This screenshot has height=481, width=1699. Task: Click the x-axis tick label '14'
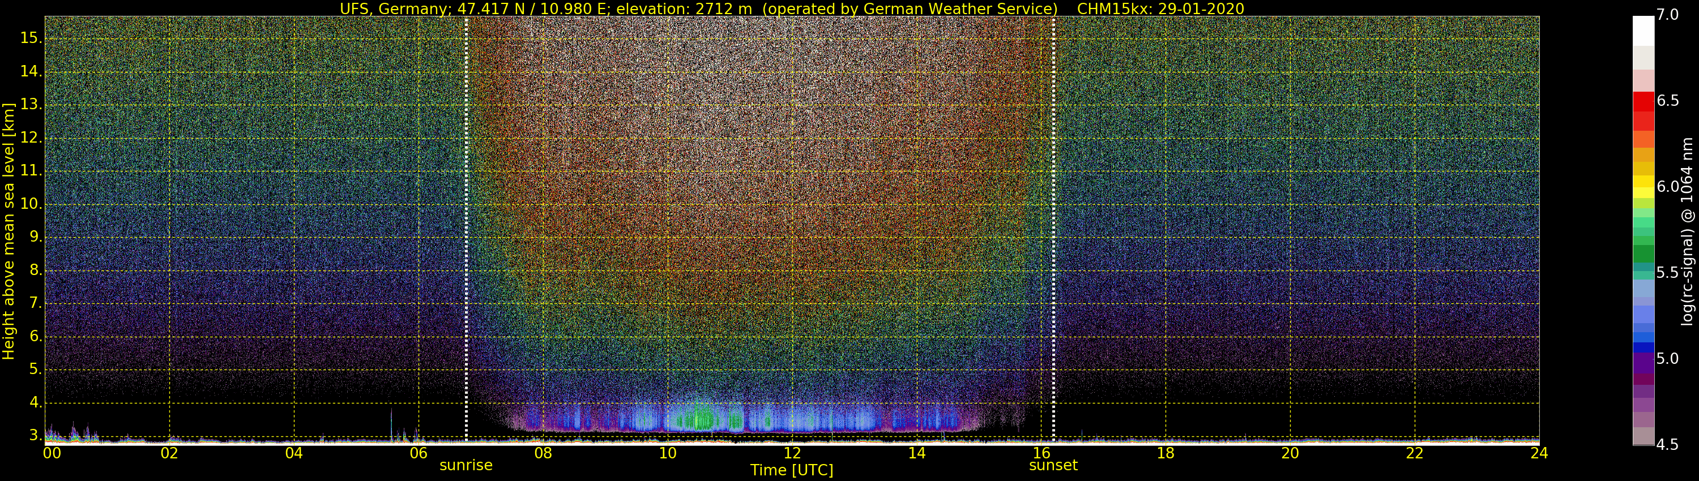tap(917, 453)
